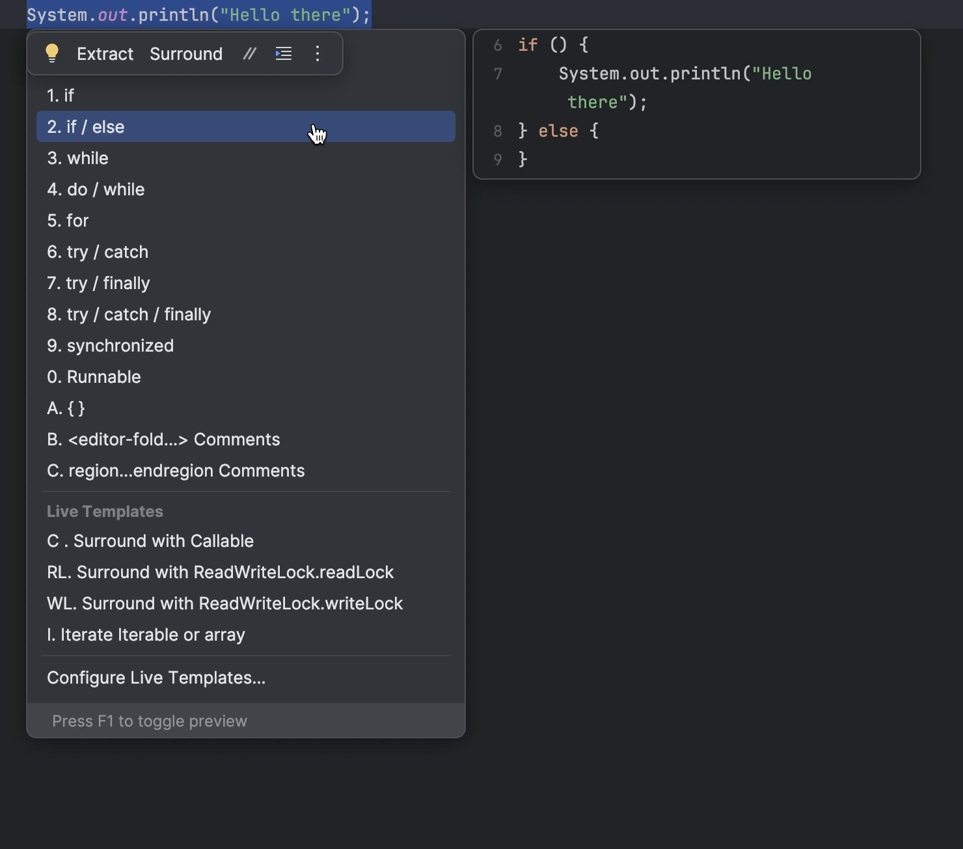Open Configure Live Templates settings
The height and width of the screenshot is (849, 963).
(x=156, y=678)
